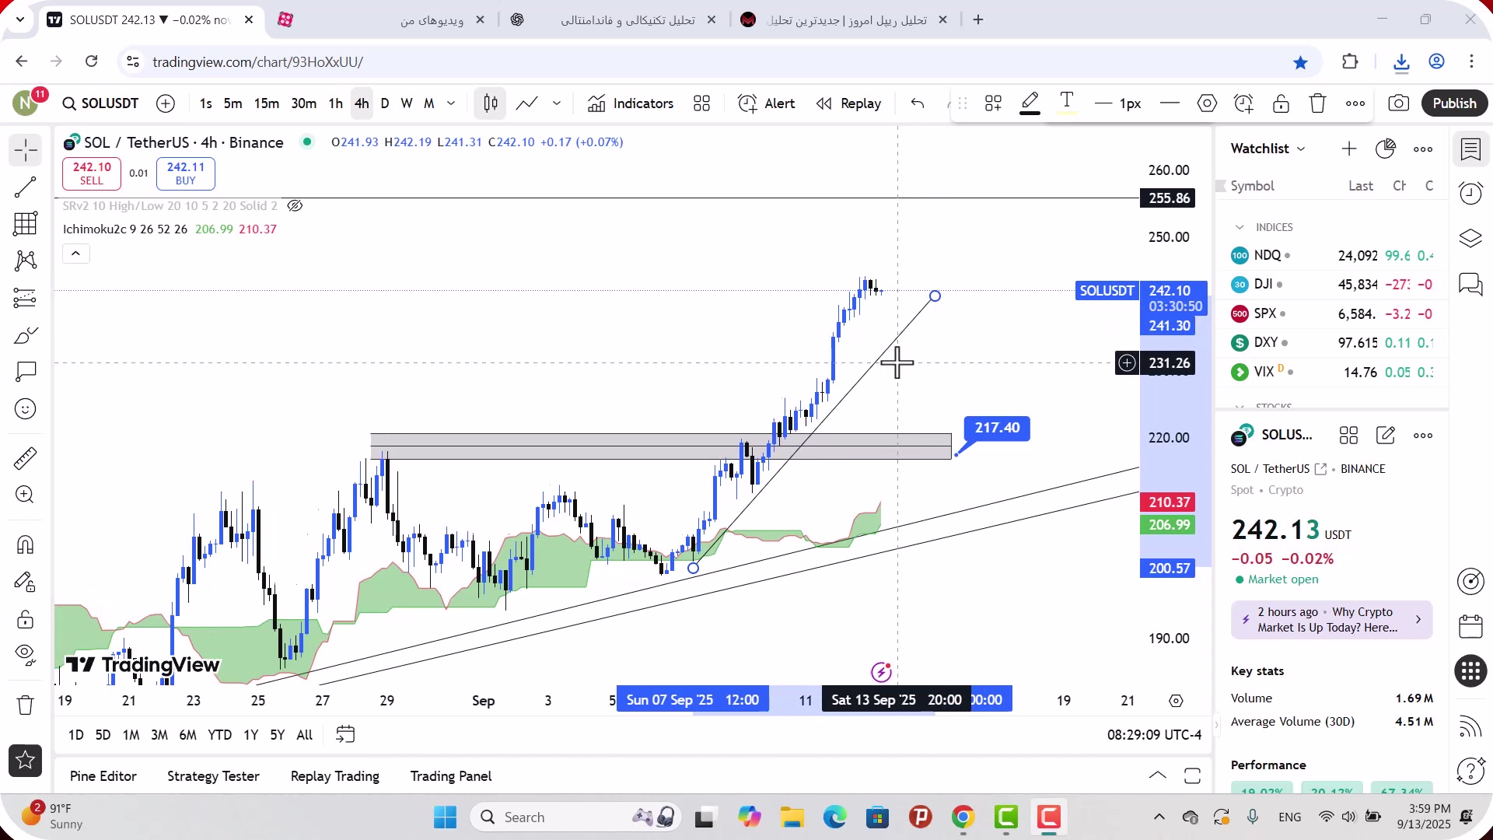Open the Calendar side panel

(x=1470, y=626)
